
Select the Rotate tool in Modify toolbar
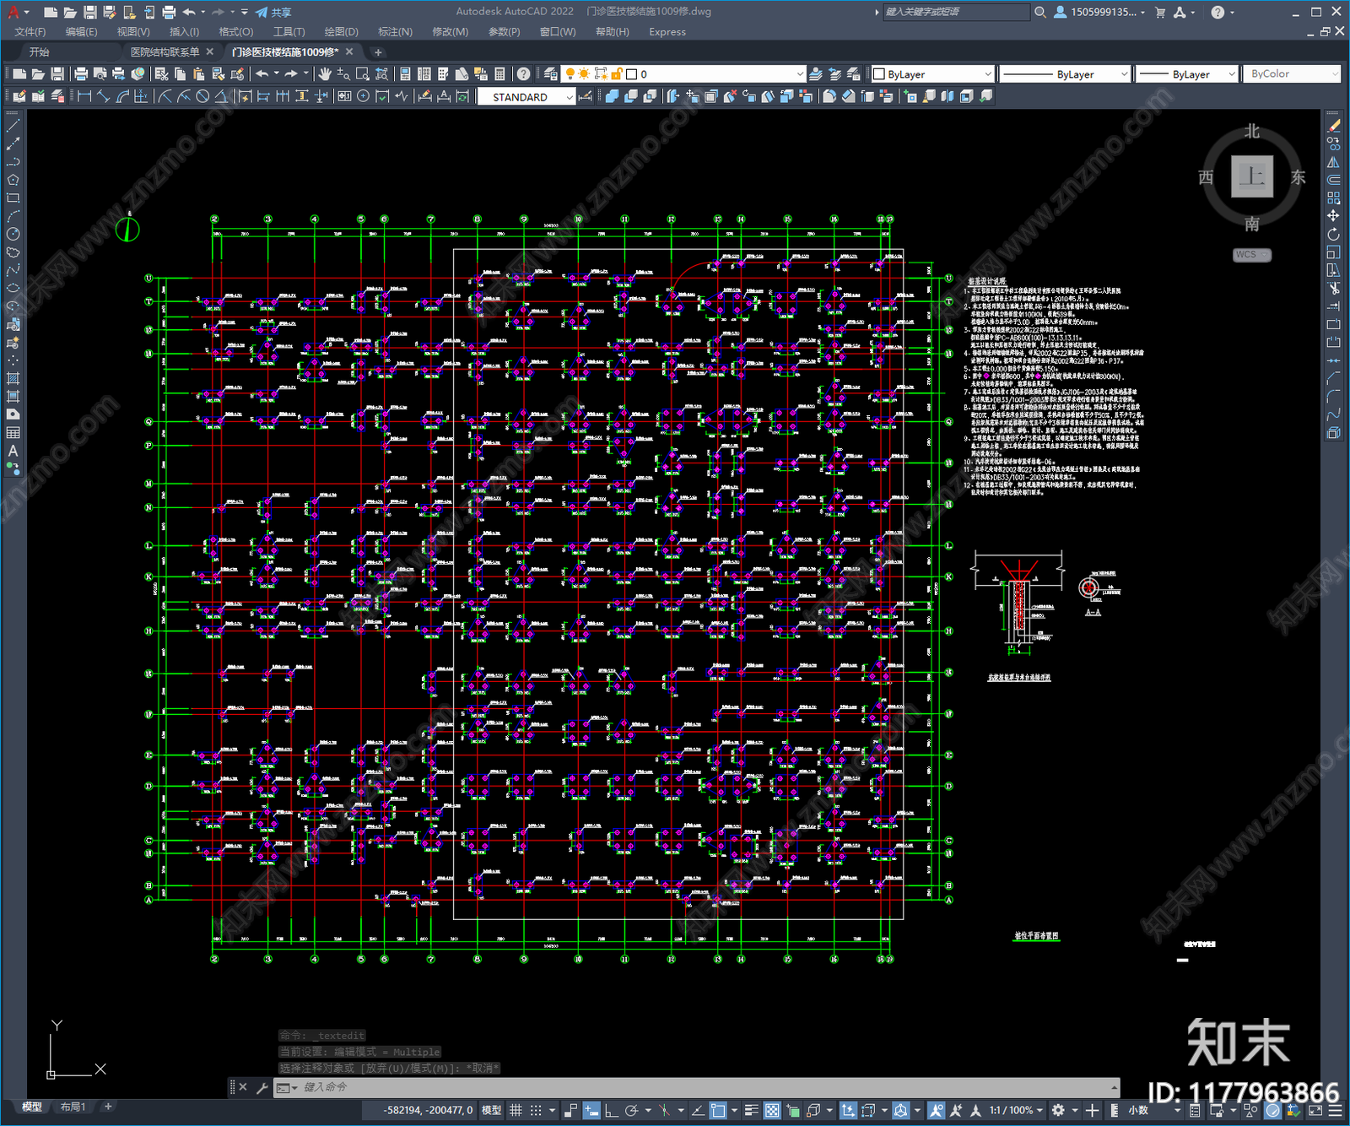pos(1333,234)
